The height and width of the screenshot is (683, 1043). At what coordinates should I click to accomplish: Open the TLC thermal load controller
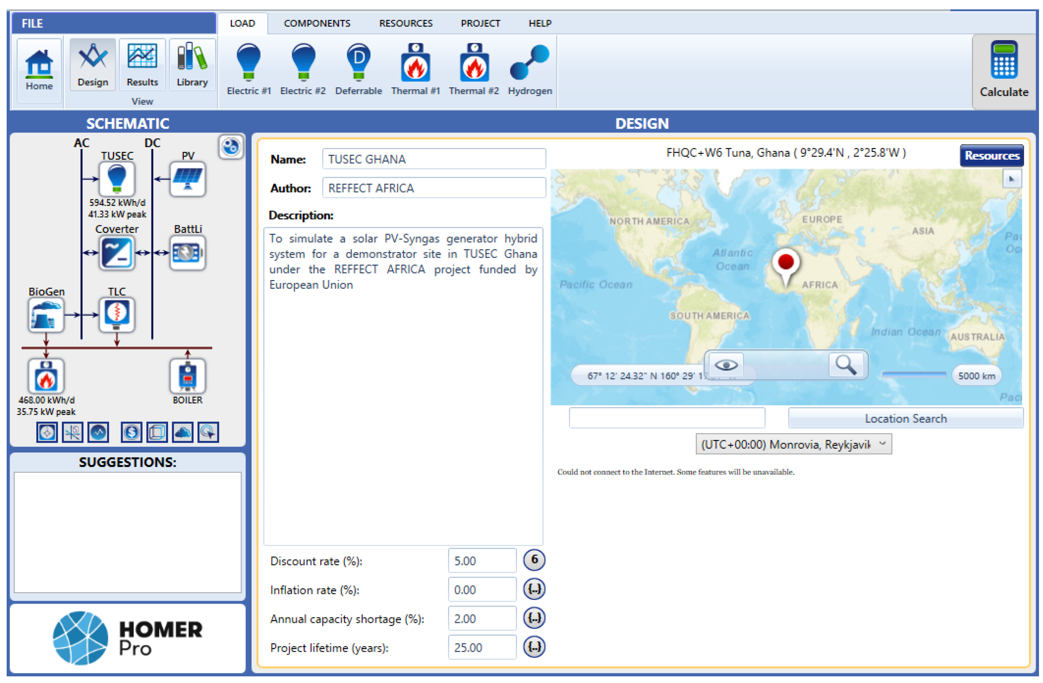point(117,315)
